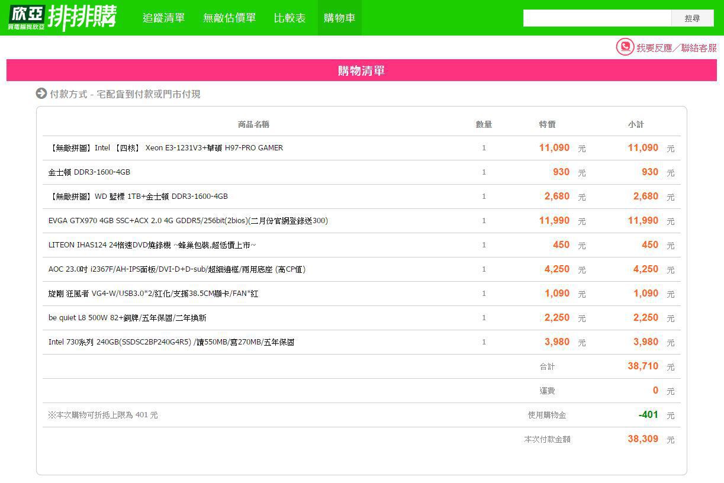The height and width of the screenshot is (483, 724).
Task: Click the 本次付款金額 label
Action: coord(547,440)
